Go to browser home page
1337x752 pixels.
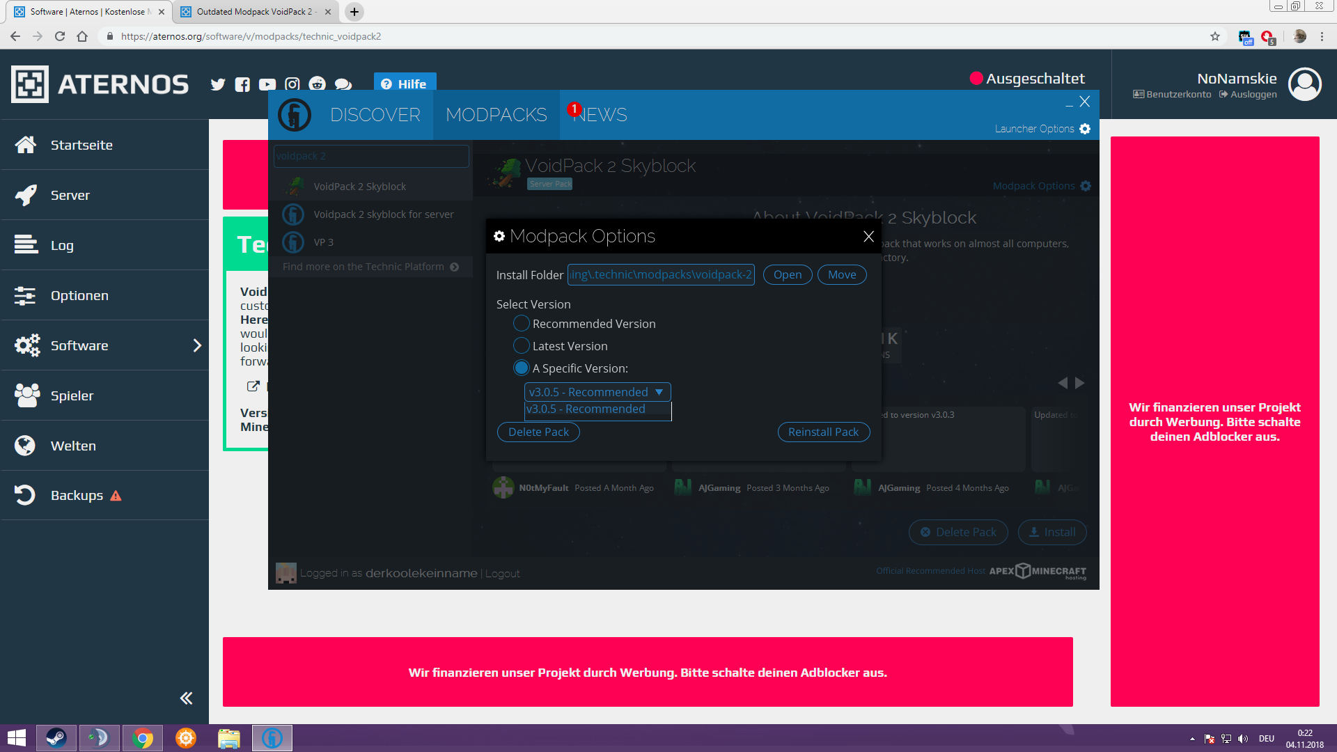82,36
